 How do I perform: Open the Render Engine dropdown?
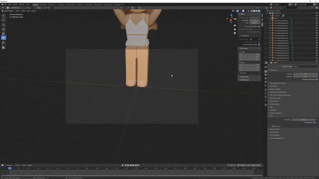coord(306,66)
